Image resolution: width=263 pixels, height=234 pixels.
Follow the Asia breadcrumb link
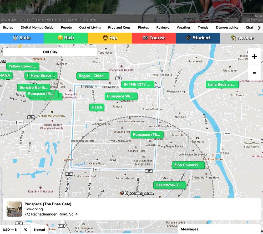pyautogui.click(x=25, y=20)
